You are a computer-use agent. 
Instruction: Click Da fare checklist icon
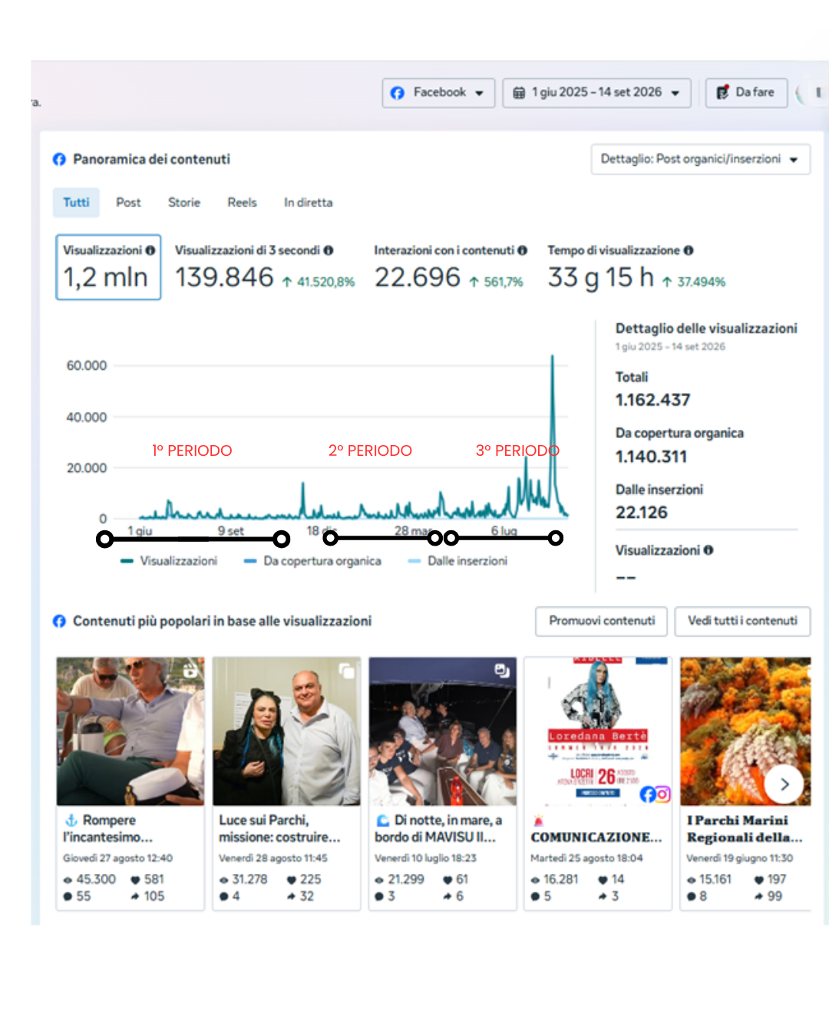pyautogui.click(x=722, y=93)
